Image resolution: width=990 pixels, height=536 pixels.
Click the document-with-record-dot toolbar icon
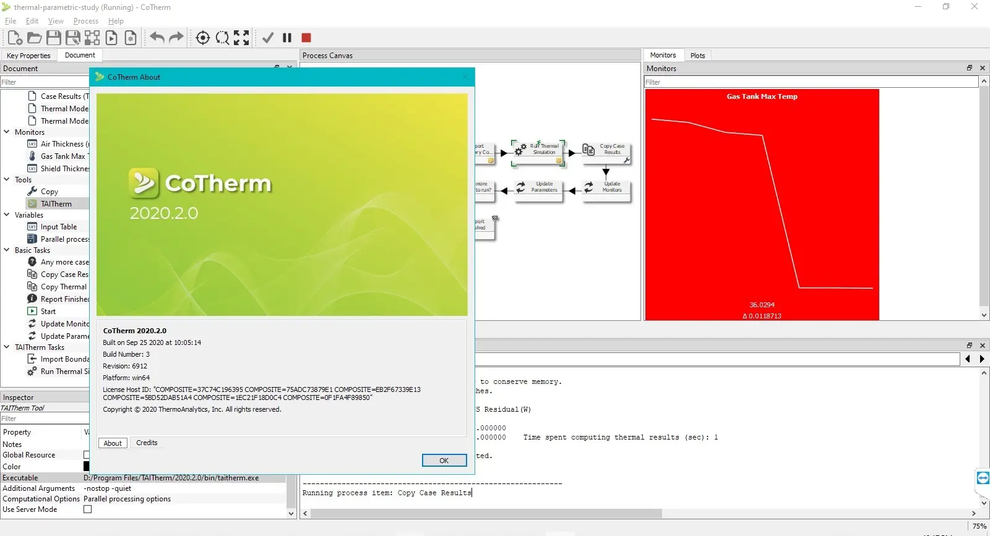click(131, 38)
